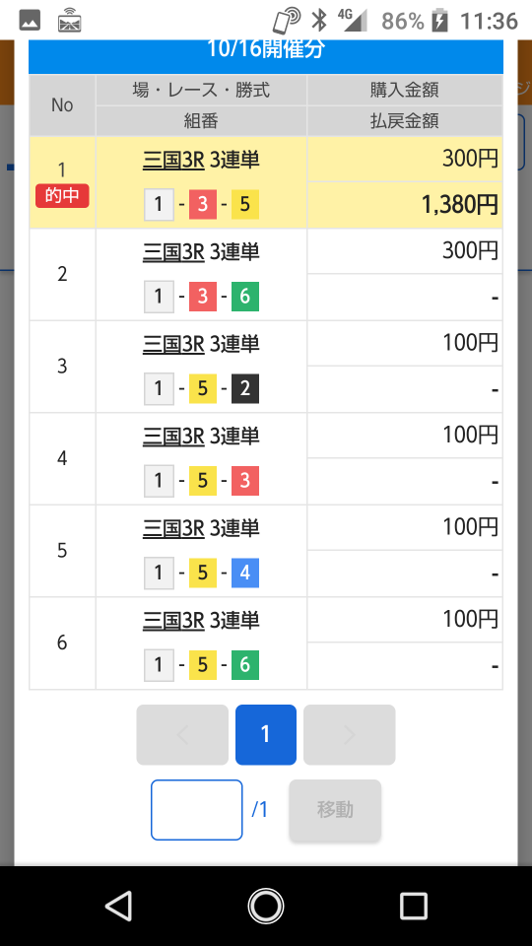The image size is (532, 946).
Task: Open 三国3R link in row 1
Action: [173, 160]
